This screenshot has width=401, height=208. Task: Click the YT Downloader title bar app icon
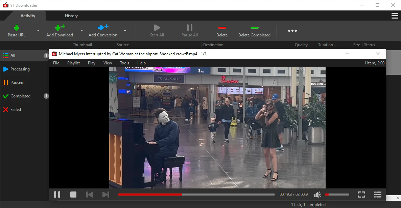click(x=6, y=5)
